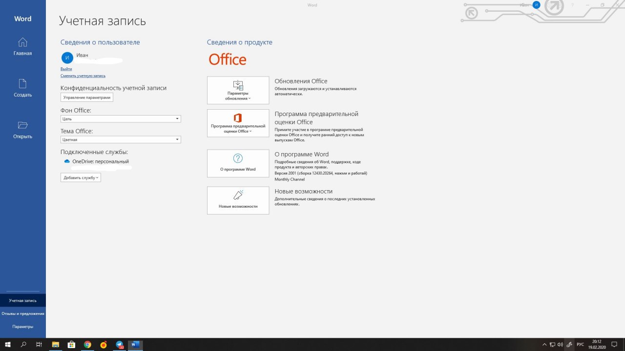Click the Программа предварительной оценки Office heading

point(316,118)
